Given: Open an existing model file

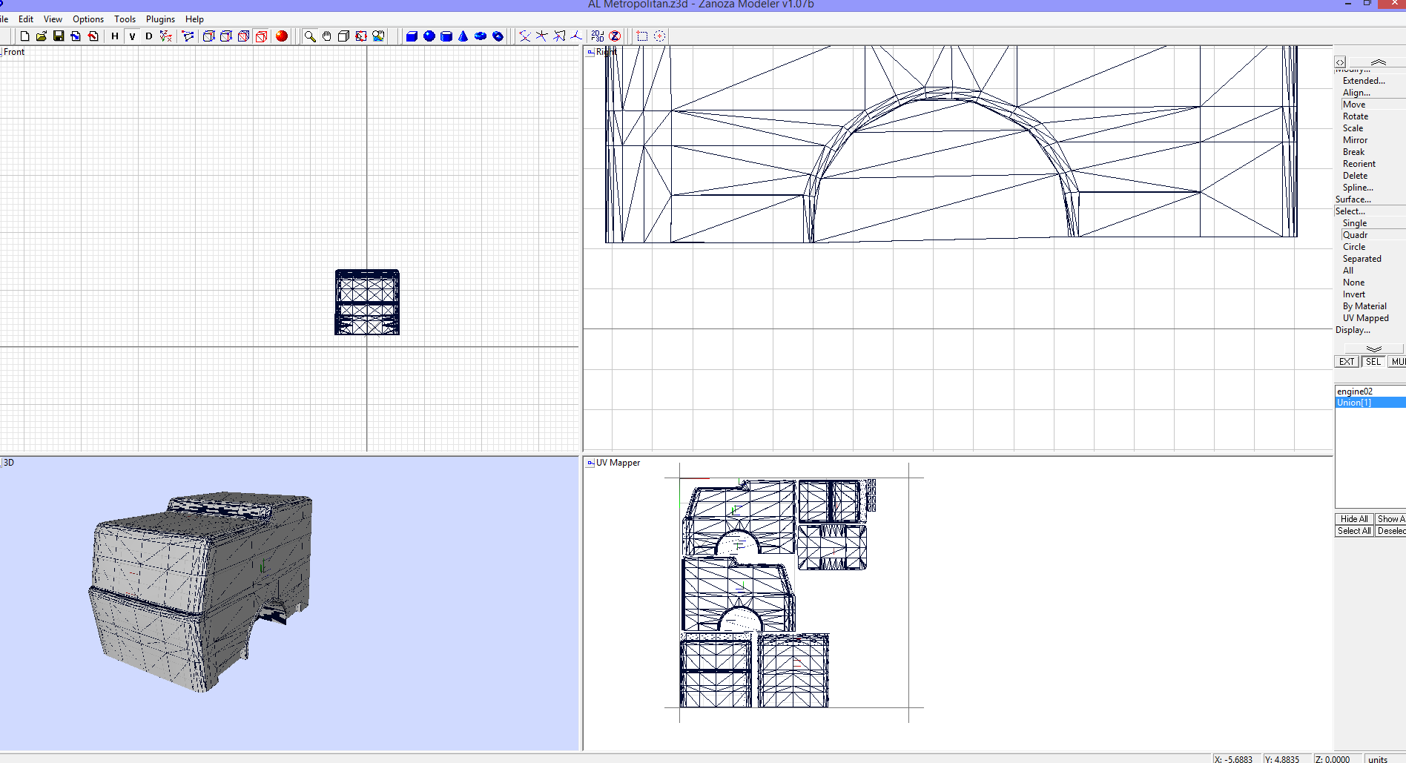Looking at the screenshot, I should [x=41, y=36].
